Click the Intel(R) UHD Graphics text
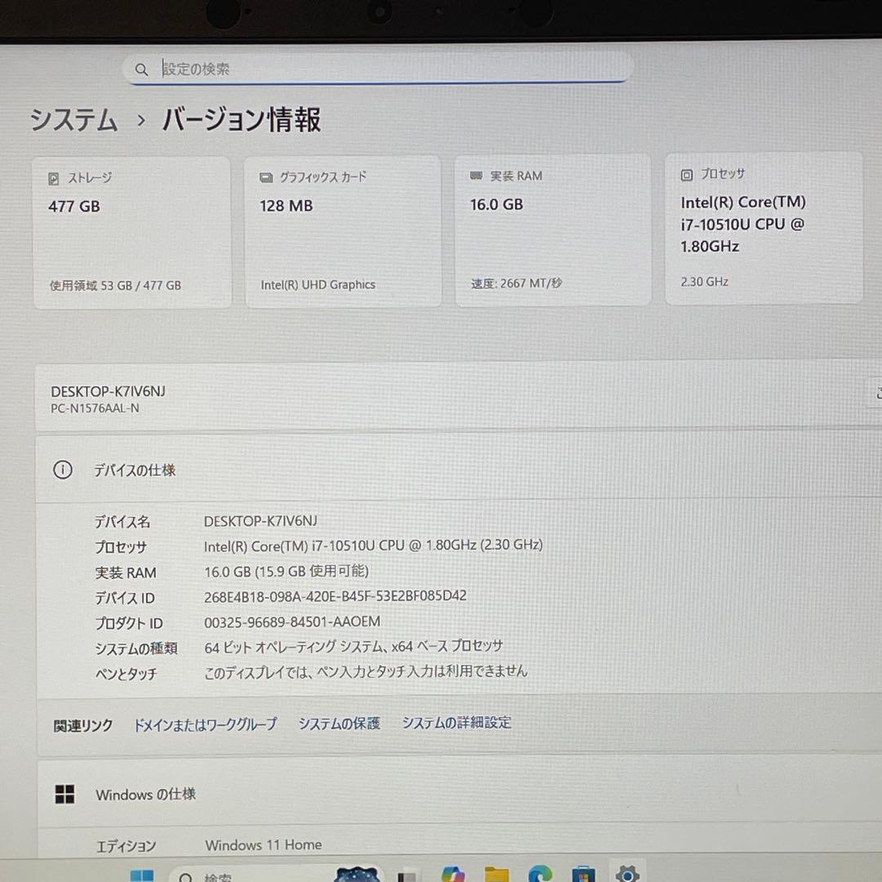Screen dimensions: 882x882 [318, 285]
